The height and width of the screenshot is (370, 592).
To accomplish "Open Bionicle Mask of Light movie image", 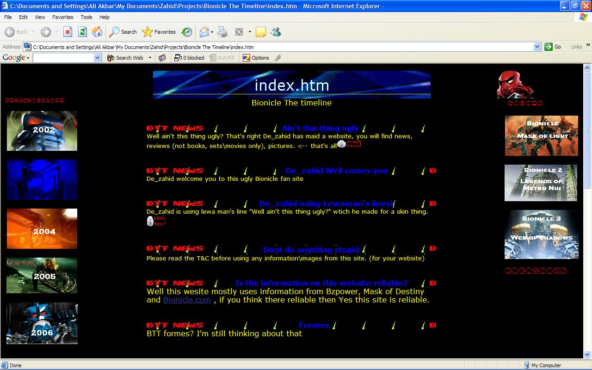I will (x=541, y=136).
